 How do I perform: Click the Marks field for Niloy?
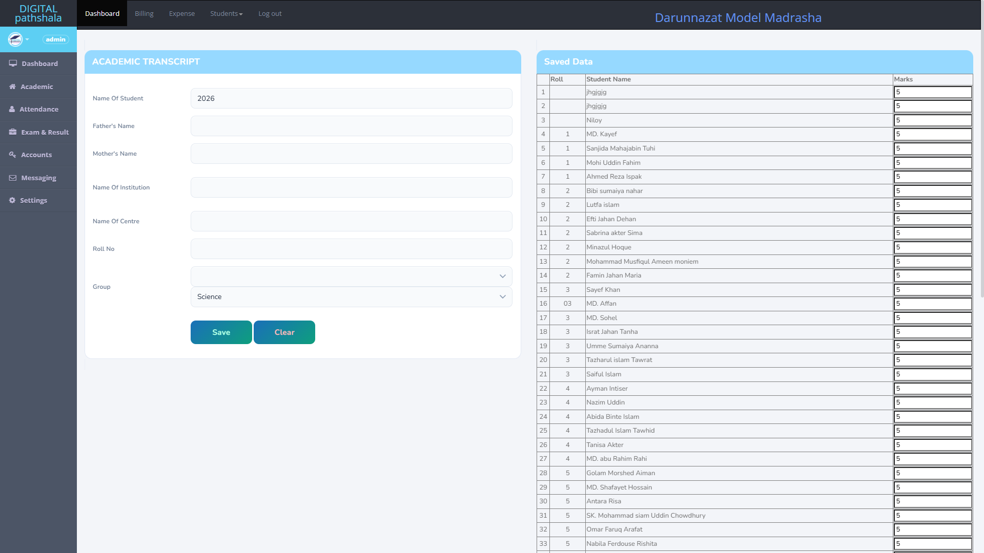(932, 120)
